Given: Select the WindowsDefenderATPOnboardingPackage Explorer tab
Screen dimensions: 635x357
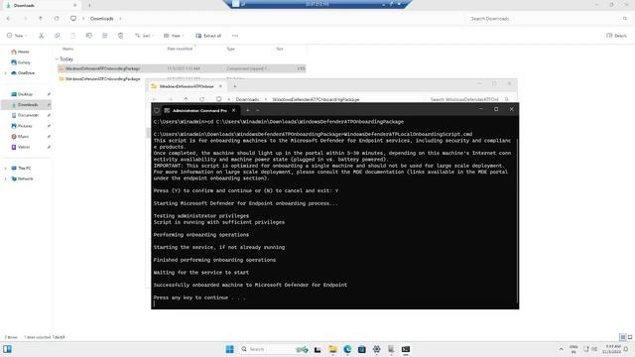Looking at the screenshot, I should (x=187, y=86).
